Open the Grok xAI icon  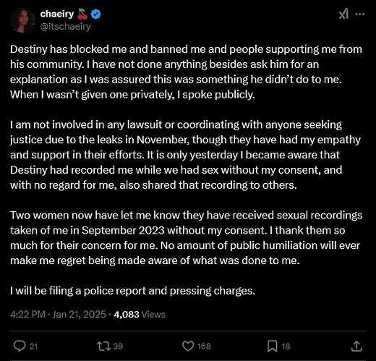point(343,14)
